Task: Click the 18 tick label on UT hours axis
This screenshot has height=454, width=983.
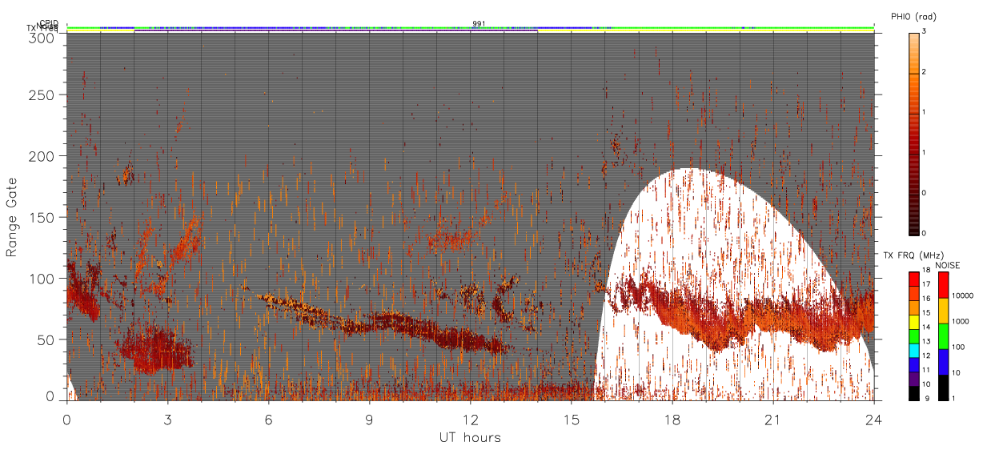Action: (x=672, y=420)
